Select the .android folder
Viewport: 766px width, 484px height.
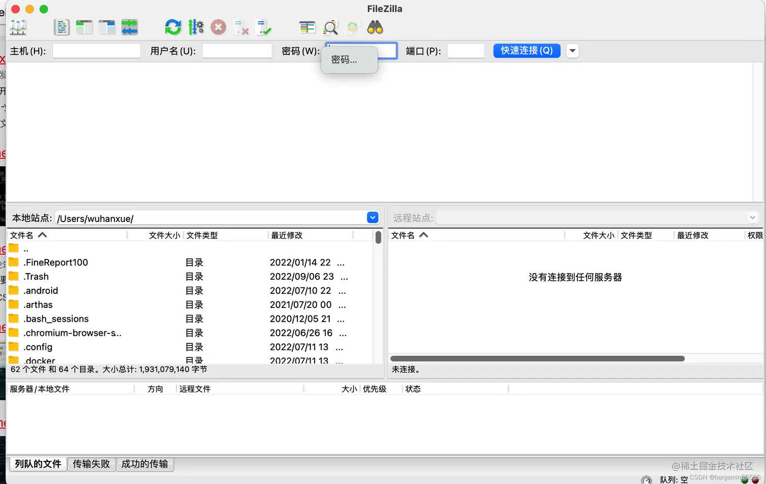click(190, 291)
